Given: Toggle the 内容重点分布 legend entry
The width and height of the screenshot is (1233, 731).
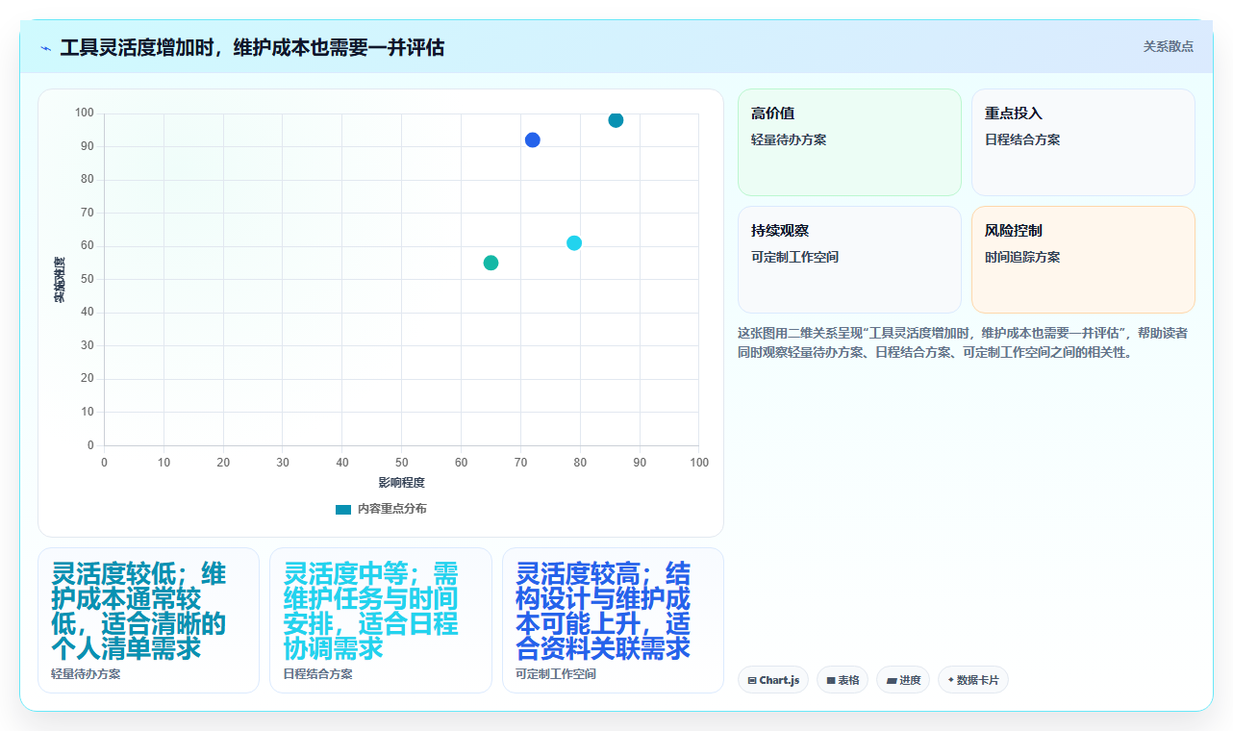Looking at the screenshot, I should tap(381, 509).
